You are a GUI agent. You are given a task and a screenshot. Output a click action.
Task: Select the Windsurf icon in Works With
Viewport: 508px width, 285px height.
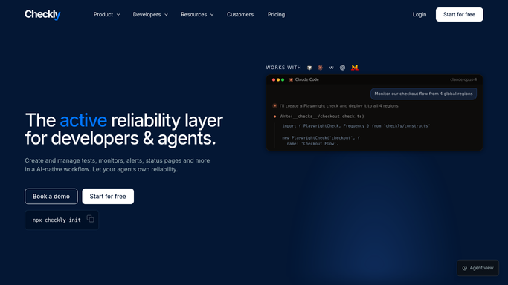[331, 68]
